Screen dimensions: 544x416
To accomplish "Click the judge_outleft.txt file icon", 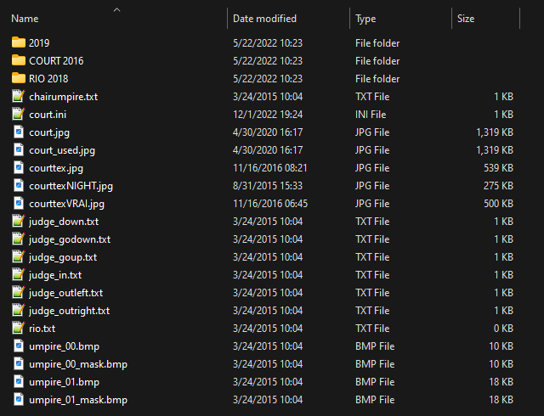I will (x=19, y=293).
